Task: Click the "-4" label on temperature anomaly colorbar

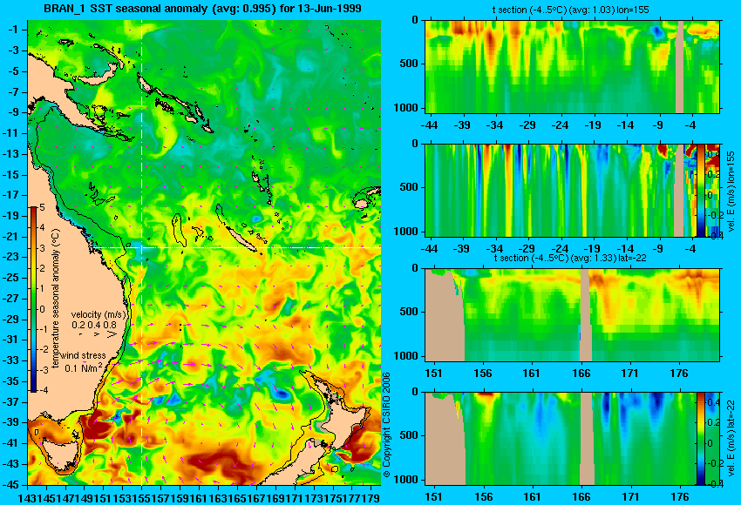Action: (43, 390)
